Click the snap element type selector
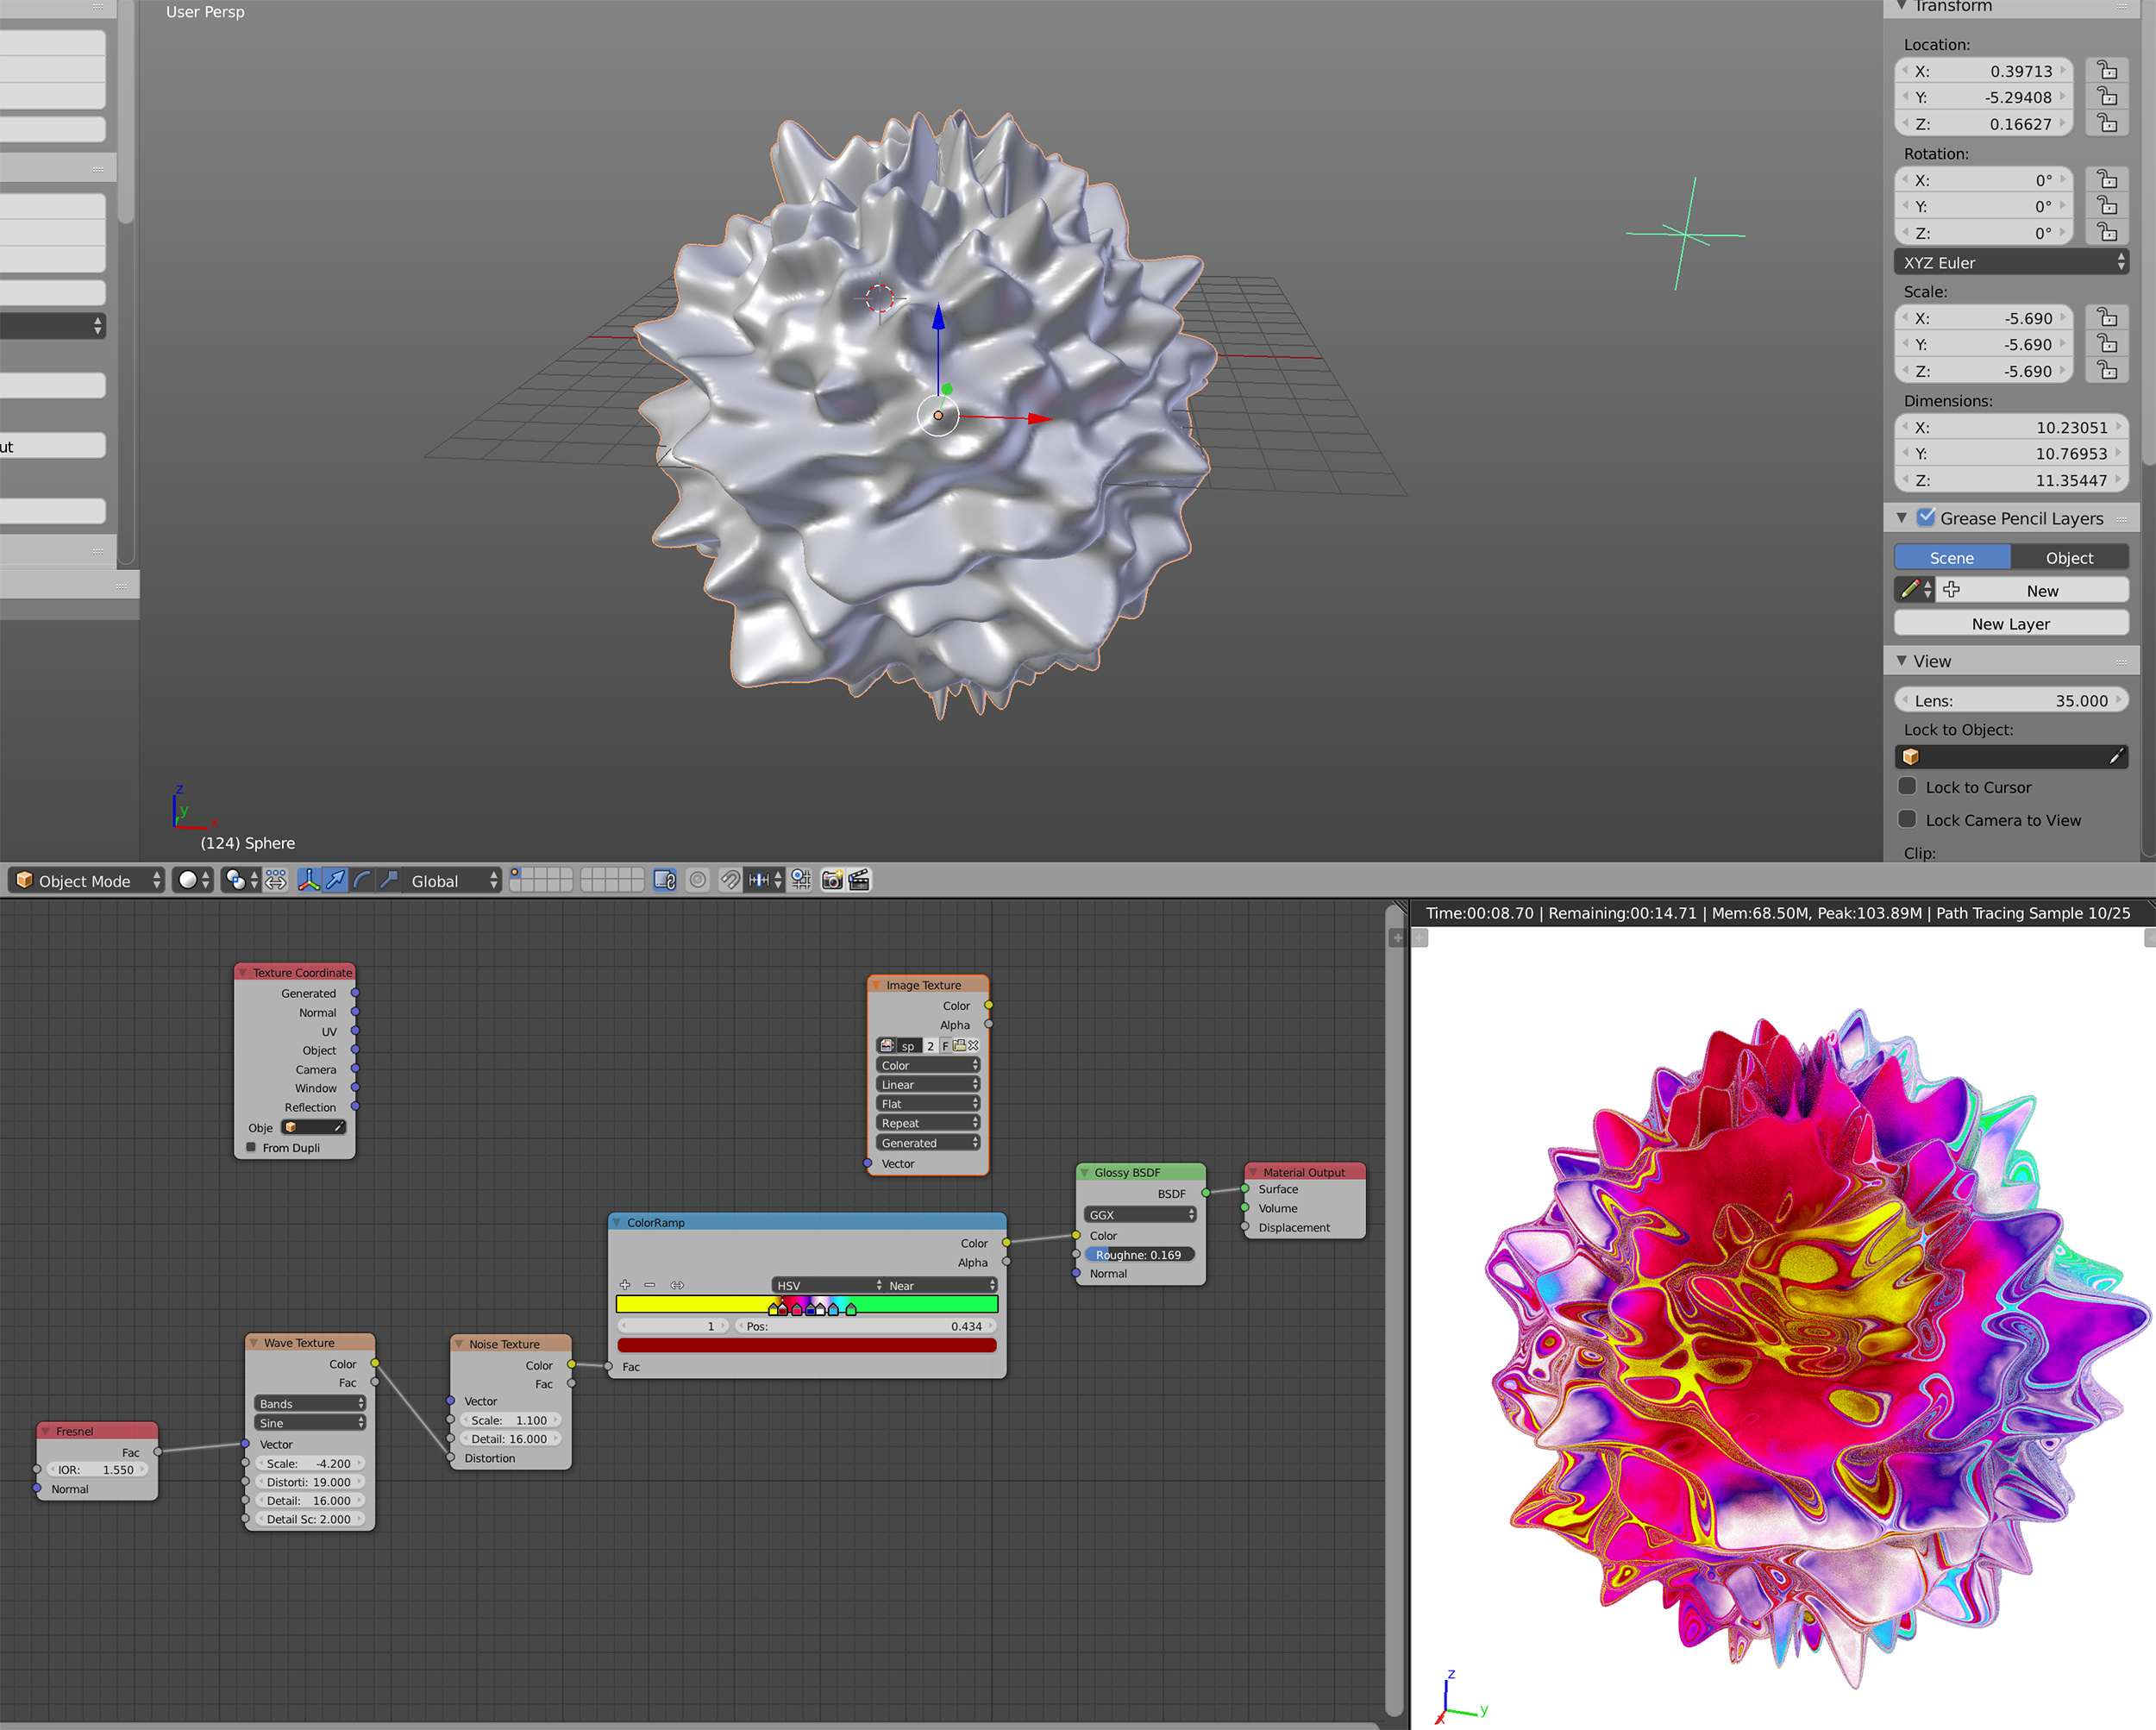This screenshot has width=2156, height=1730. (766, 880)
